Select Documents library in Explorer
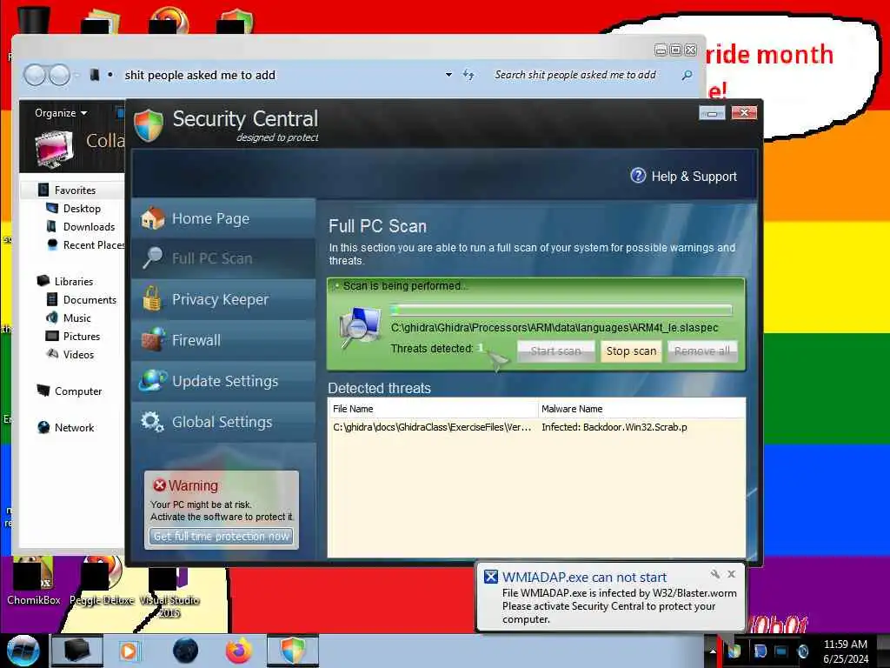The width and height of the screenshot is (890, 668). (90, 299)
